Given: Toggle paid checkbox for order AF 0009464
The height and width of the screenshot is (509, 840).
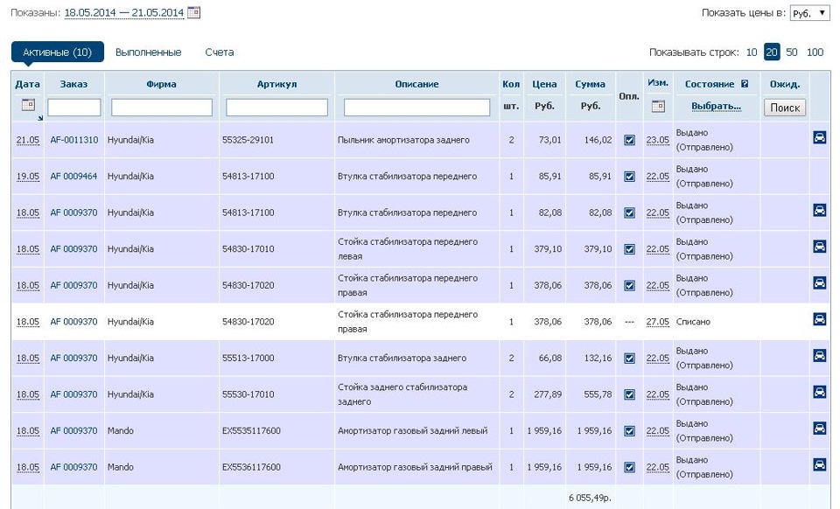Looking at the screenshot, I should point(629,177).
